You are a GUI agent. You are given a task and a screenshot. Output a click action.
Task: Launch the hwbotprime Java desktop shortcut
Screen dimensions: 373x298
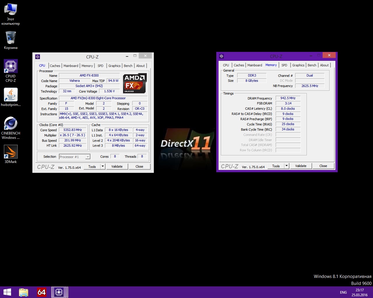pyautogui.click(x=11, y=97)
